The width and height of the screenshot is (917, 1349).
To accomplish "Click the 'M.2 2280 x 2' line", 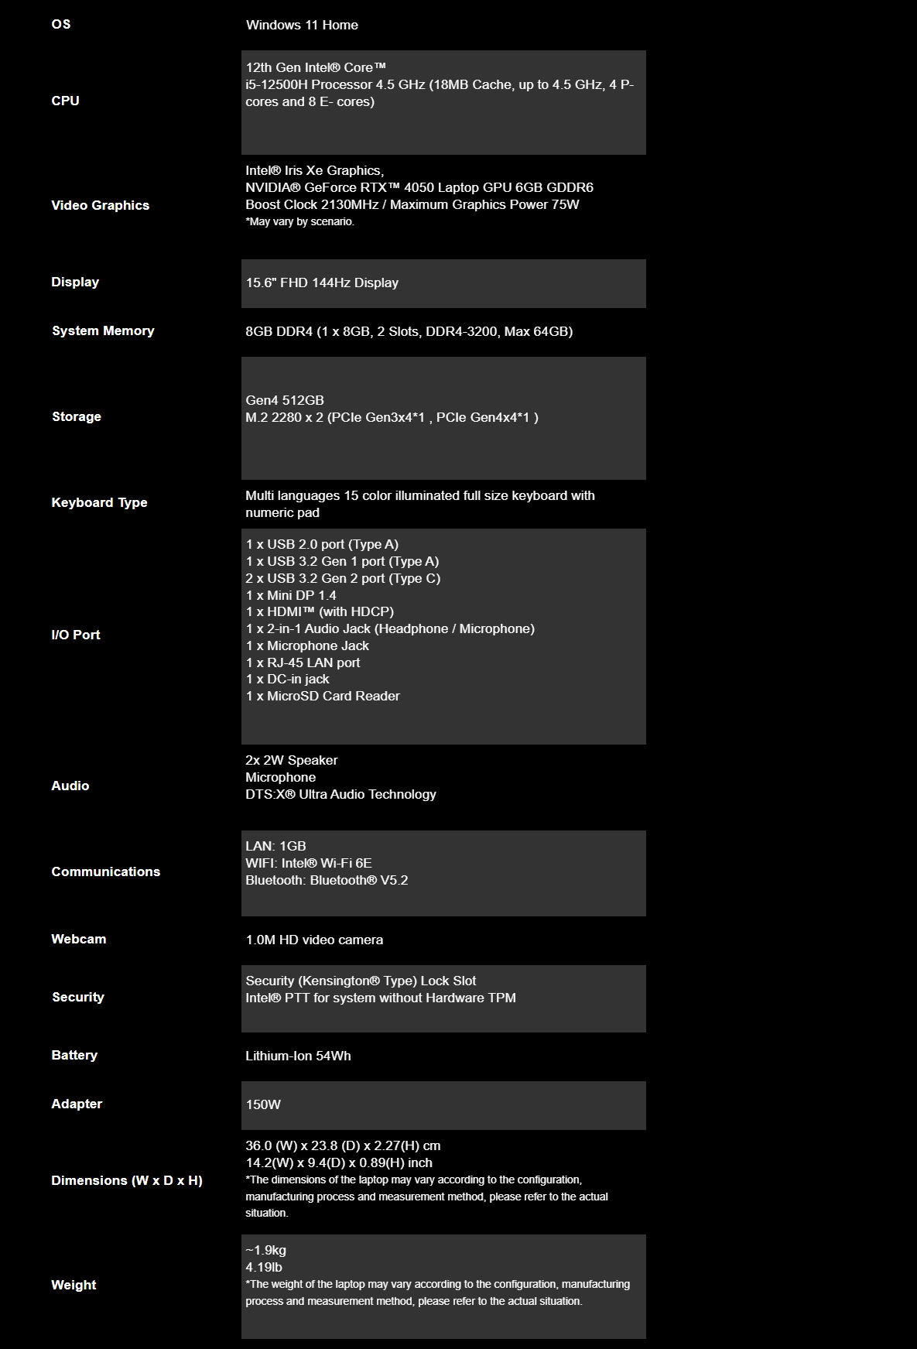I will pyautogui.click(x=392, y=417).
